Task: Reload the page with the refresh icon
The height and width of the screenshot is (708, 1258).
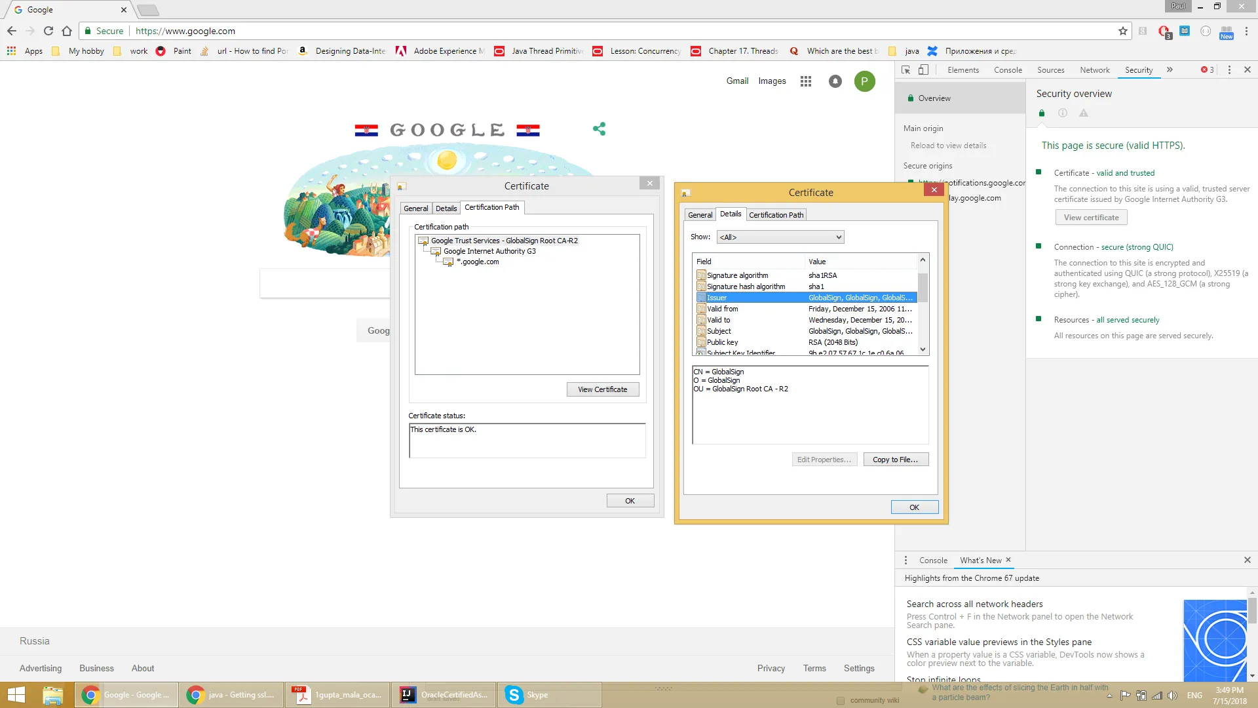Action: tap(48, 31)
